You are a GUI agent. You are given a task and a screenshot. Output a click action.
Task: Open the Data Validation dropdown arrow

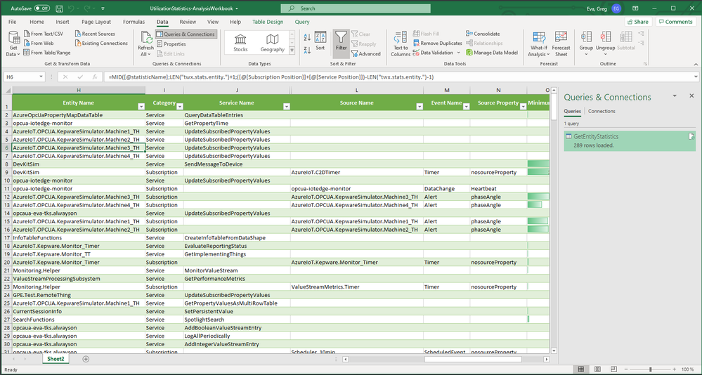pos(458,53)
